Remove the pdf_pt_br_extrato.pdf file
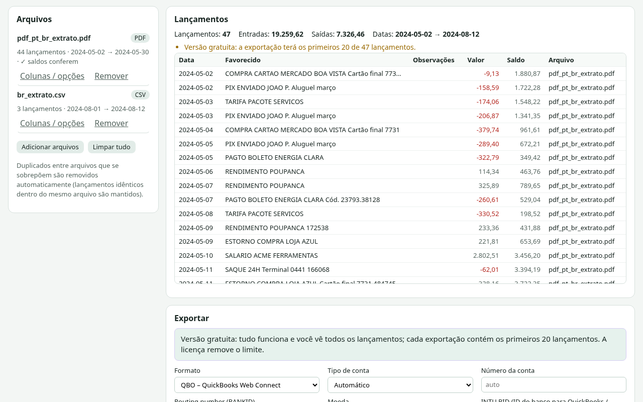Image resolution: width=643 pixels, height=402 pixels. coord(111,76)
